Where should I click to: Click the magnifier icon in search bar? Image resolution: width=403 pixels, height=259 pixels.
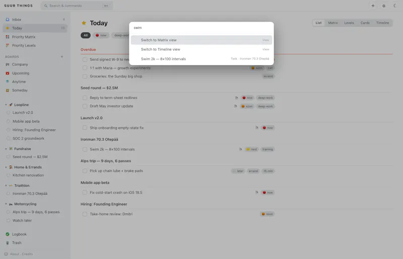[46, 6]
